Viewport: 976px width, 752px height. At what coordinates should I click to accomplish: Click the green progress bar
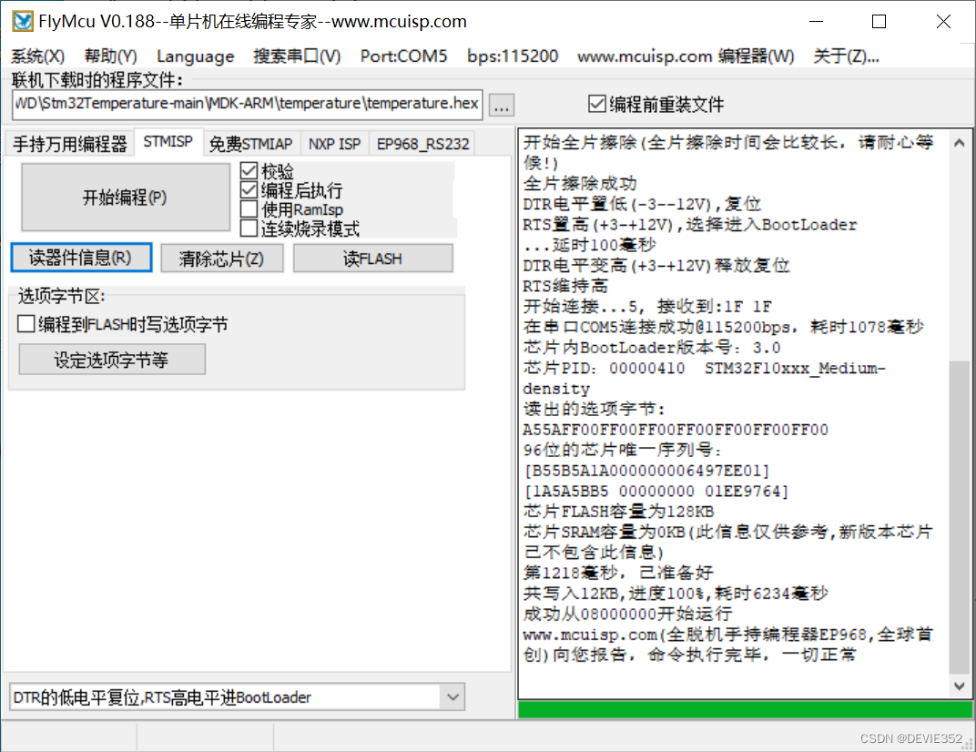click(737, 708)
